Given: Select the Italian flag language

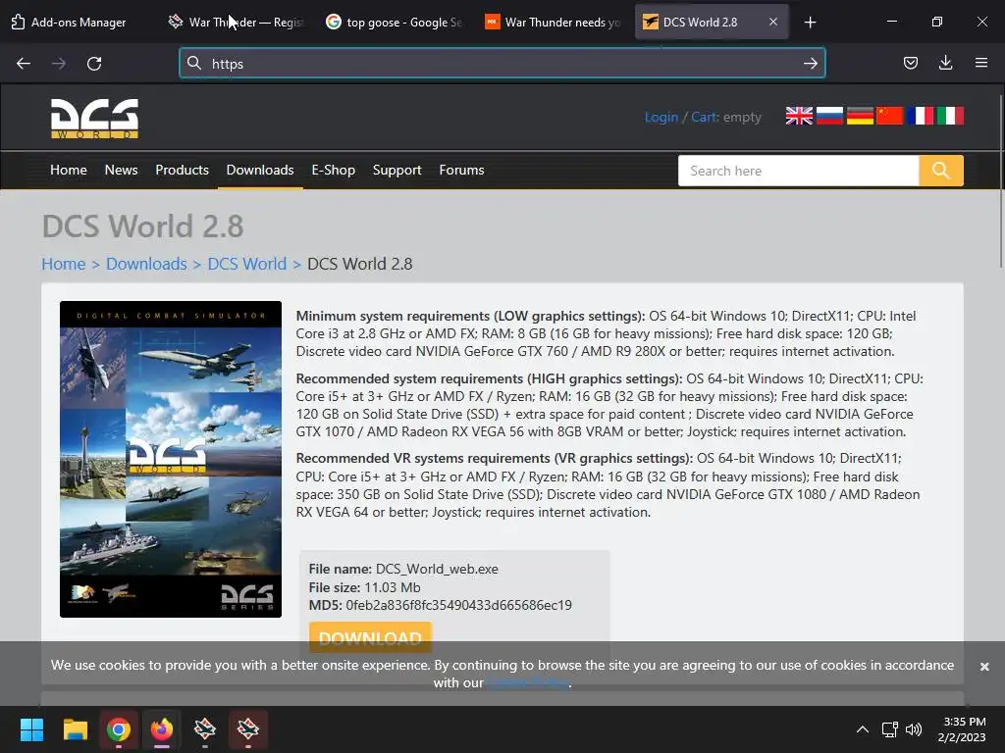Looking at the screenshot, I should [950, 116].
